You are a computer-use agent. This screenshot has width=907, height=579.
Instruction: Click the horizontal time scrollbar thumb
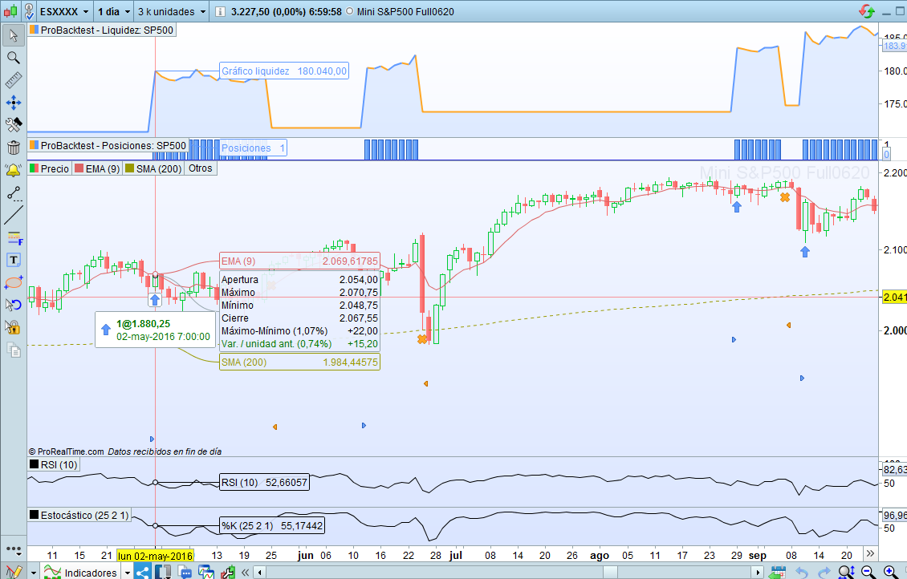pyautogui.click(x=610, y=573)
